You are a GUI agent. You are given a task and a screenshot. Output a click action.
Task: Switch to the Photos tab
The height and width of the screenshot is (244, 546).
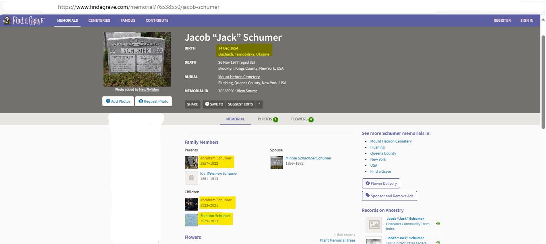tap(268, 119)
